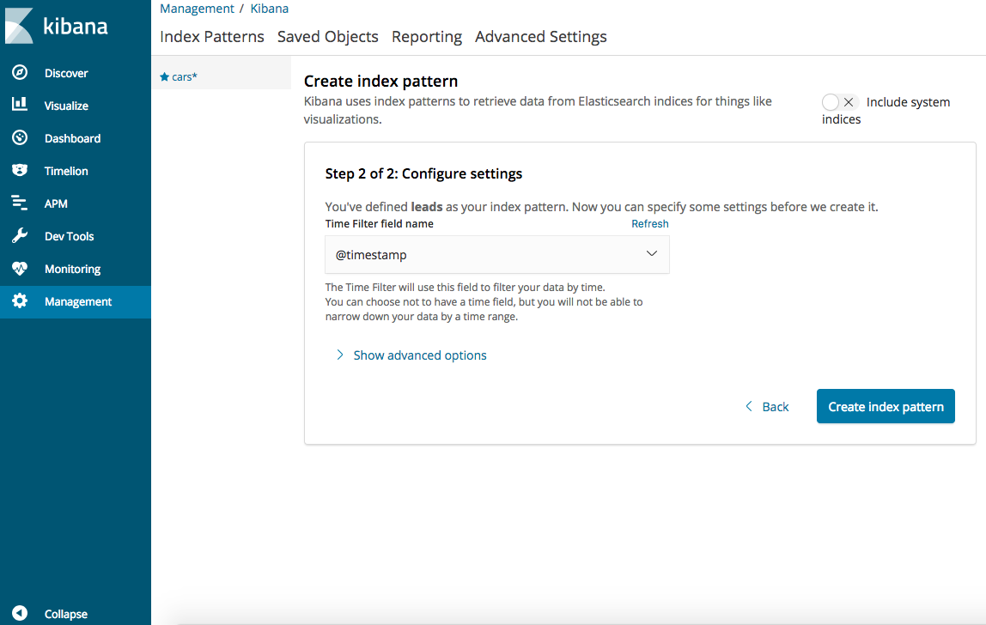The height and width of the screenshot is (625, 986).
Task: Click Kibana breadcrumb link
Action: [269, 9]
